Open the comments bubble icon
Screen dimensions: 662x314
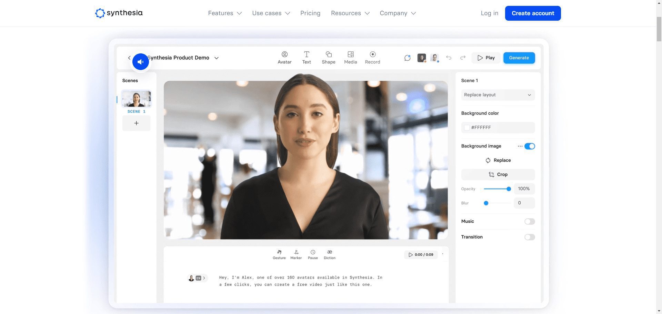tap(408, 58)
